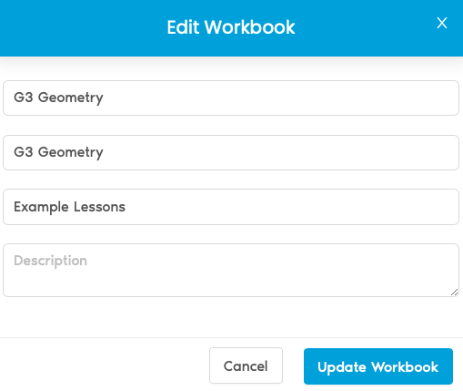The height and width of the screenshot is (391, 463).
Task: Click the word Geometry in the first field
Action: point(70,98)
